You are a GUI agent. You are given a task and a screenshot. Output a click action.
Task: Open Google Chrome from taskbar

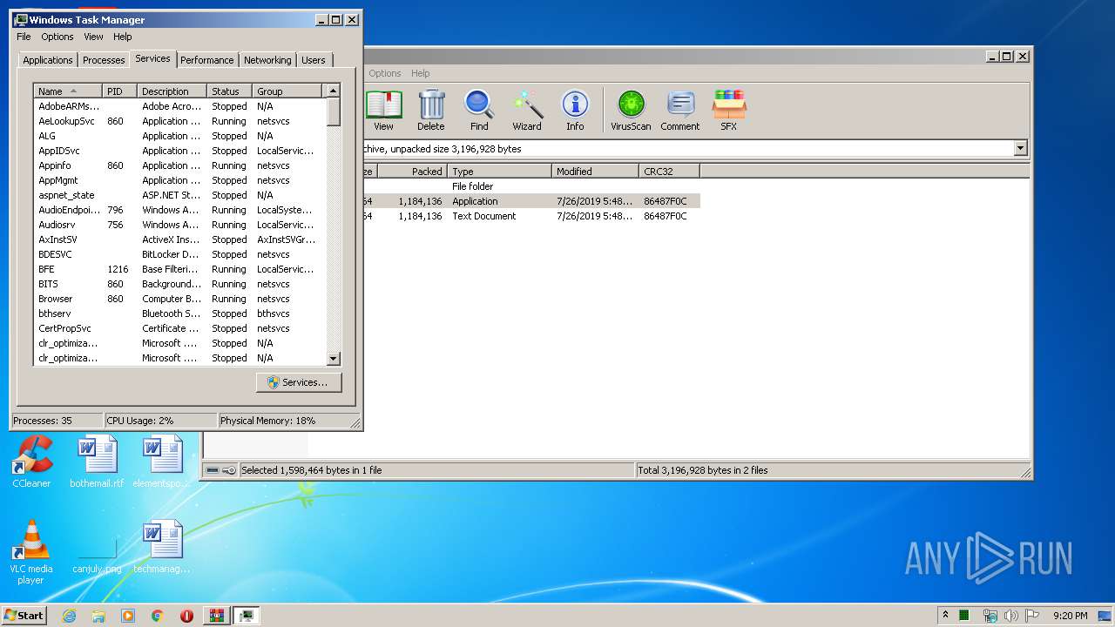(x=158, y=615)
